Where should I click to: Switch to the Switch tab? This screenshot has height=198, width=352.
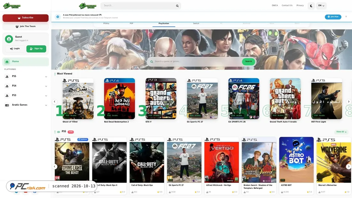(196, 24)
